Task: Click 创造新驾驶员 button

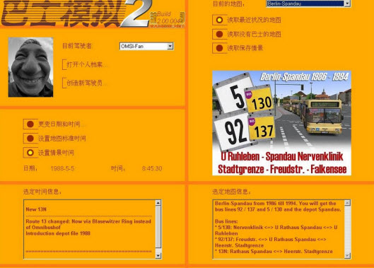Action: click(84, 83)
